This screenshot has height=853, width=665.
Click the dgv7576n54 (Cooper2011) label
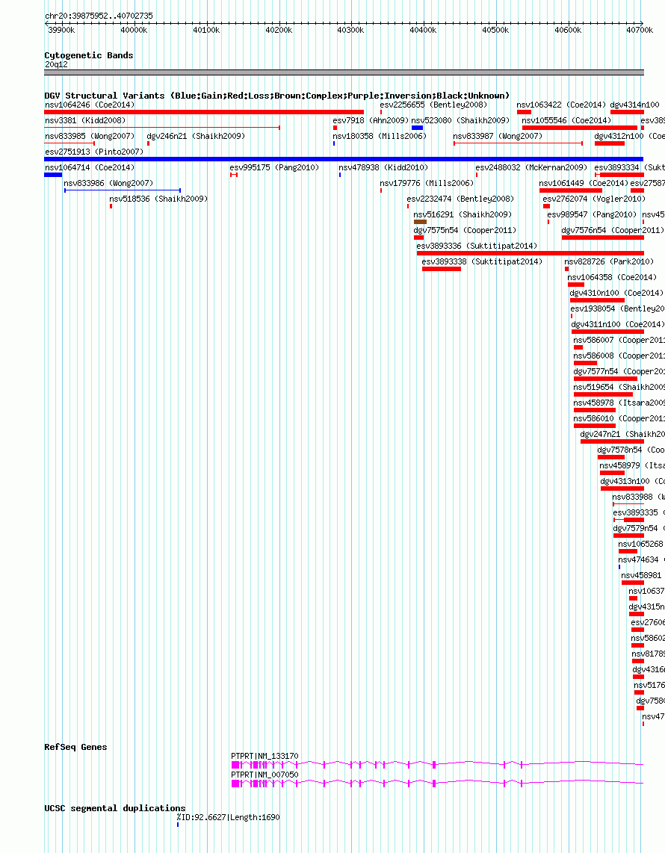613,231
